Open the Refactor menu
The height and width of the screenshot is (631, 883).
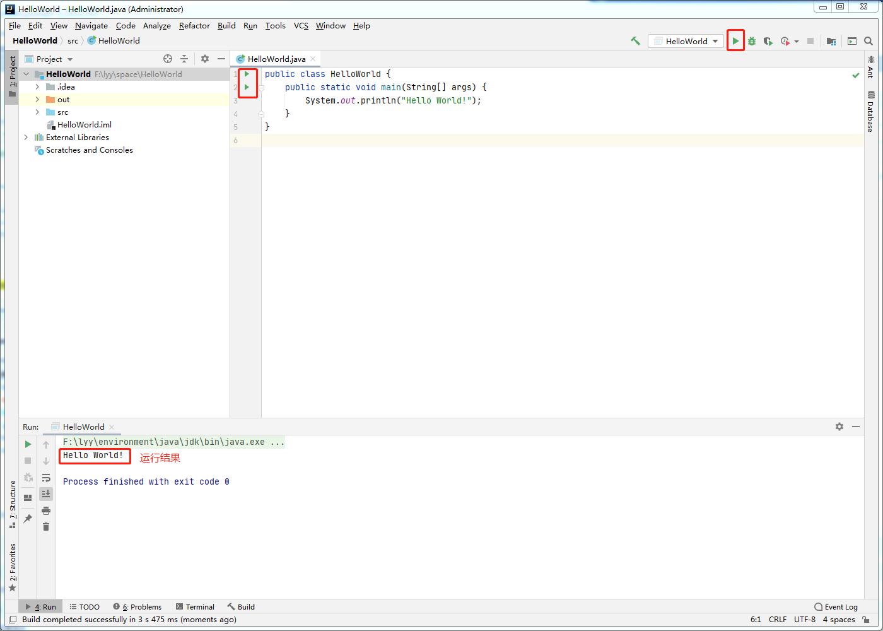click(x=194, y=25)
